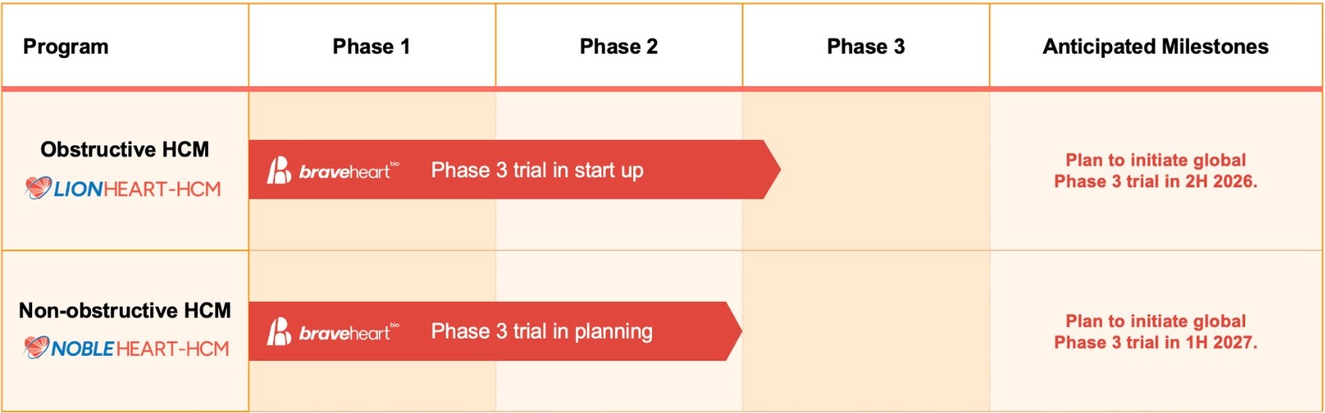The height and width of the screenshot is (413, 1325).
Task: Click the LIONHEART-HCM heart logo icon
Action: coord(38,189)
